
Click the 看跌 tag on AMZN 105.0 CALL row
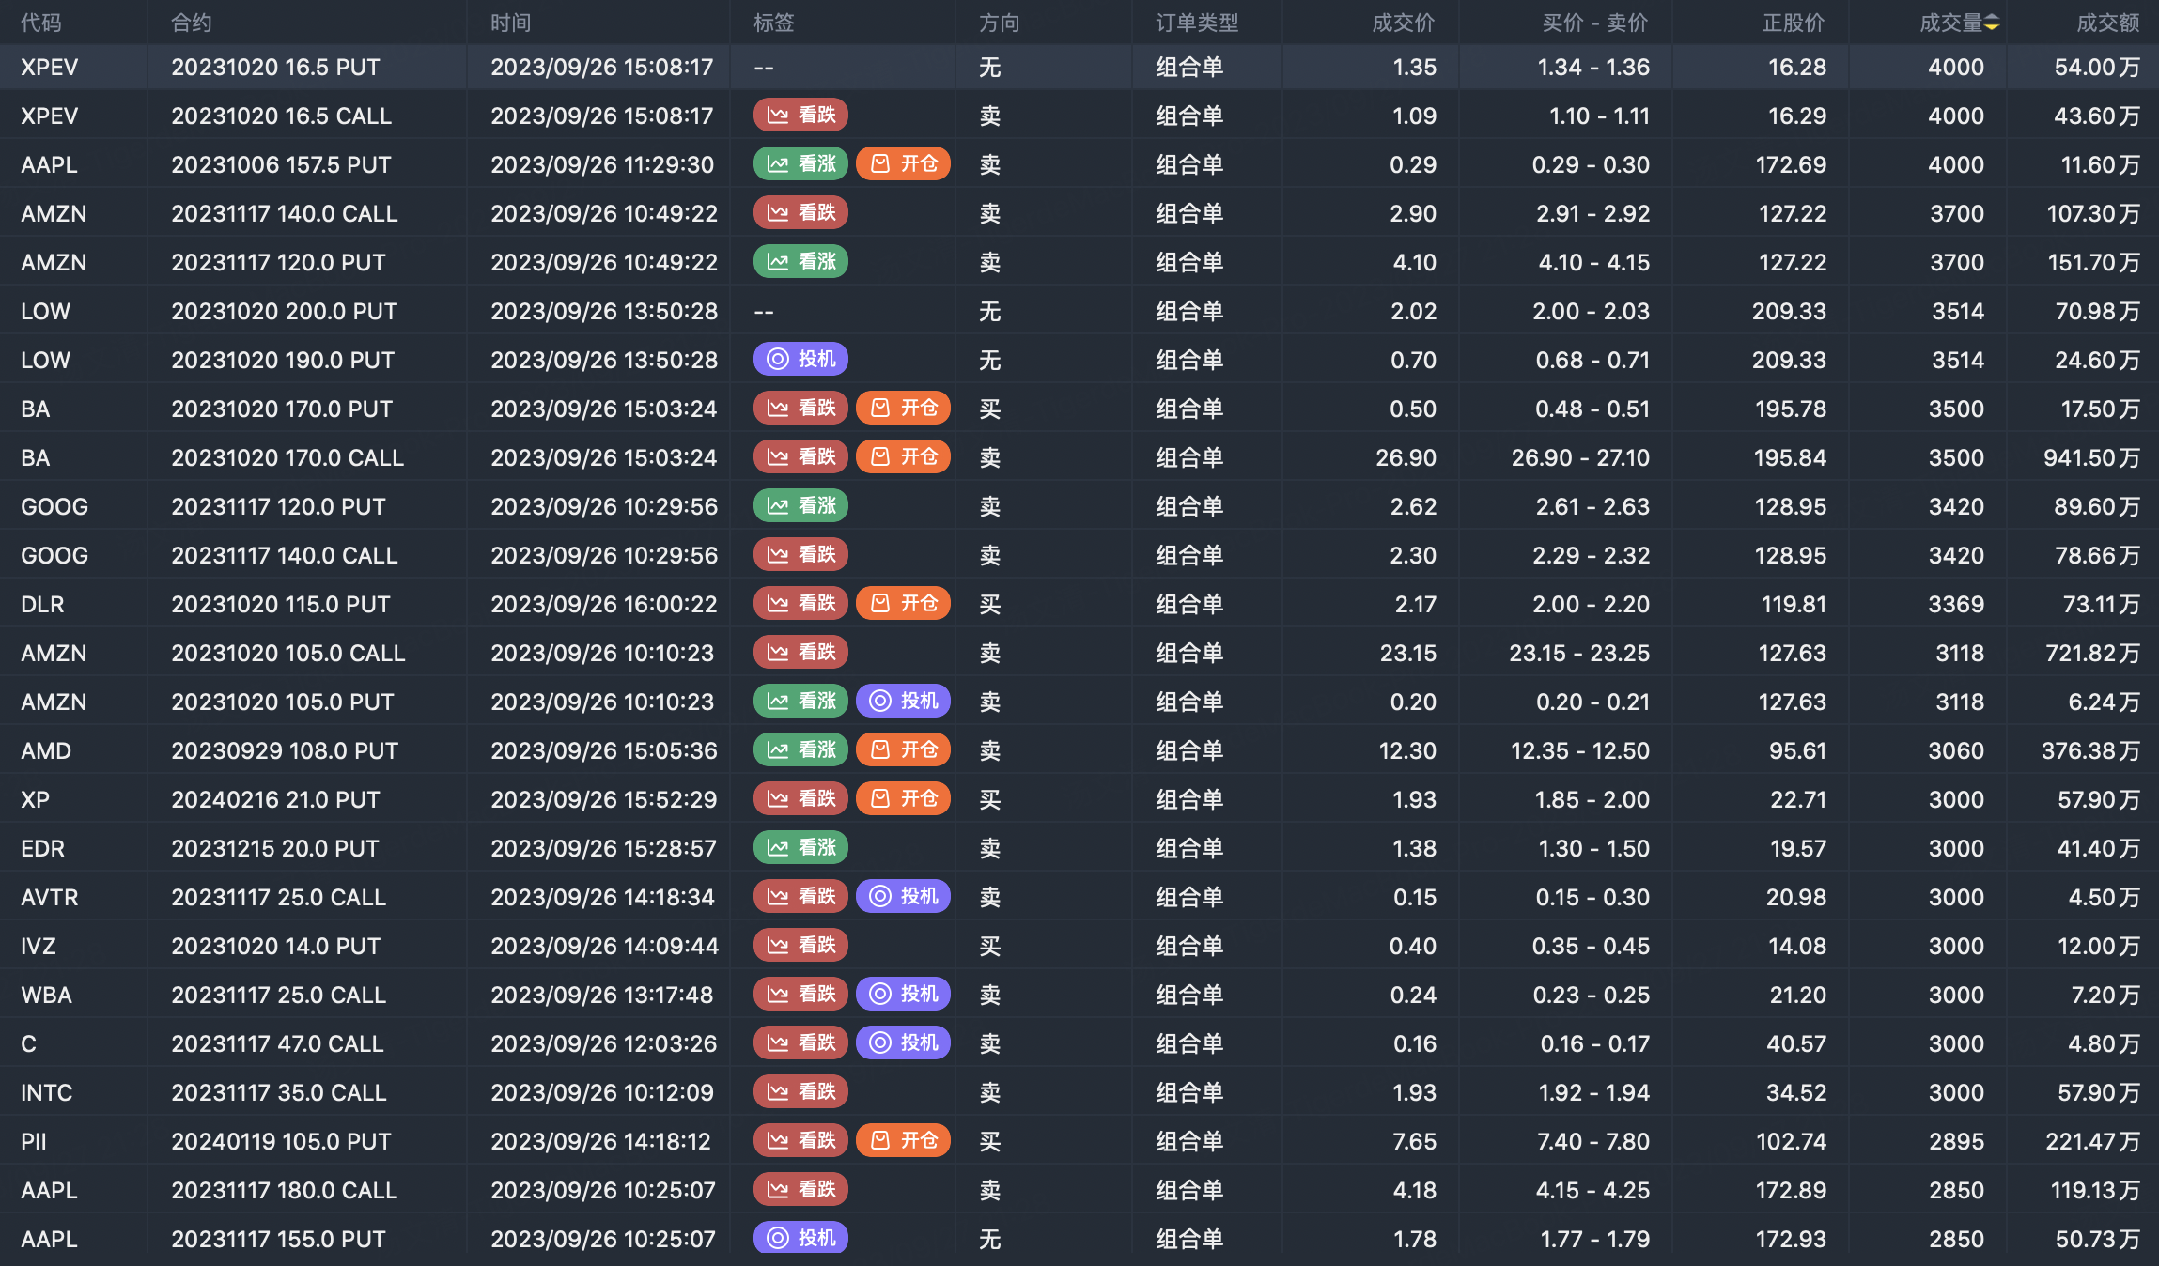click(x=800, y=653)
